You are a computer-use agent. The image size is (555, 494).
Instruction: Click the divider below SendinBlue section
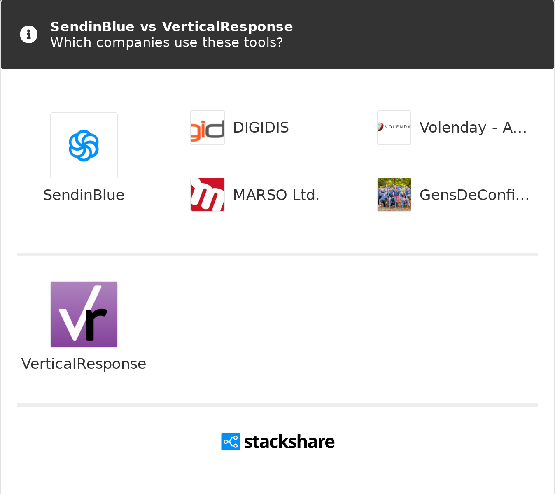click(x=277, y=254)
